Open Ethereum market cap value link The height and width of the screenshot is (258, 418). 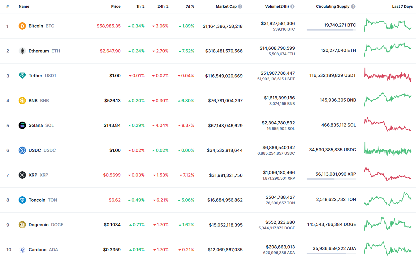pyautogui.click(x=224, y=51)
